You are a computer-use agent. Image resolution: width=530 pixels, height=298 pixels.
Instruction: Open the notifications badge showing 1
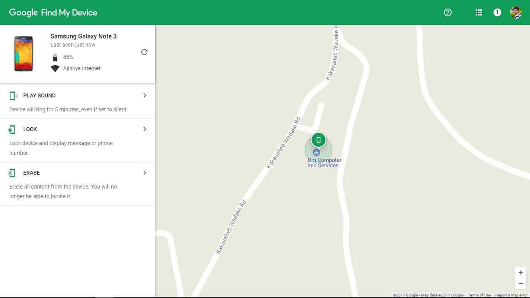(x=497, y=12)
